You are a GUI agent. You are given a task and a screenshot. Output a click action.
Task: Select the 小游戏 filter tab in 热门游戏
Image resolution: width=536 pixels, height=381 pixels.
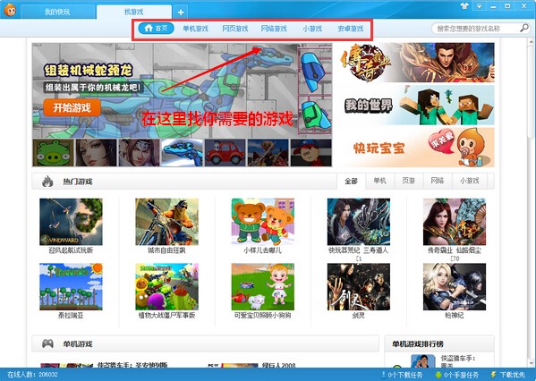point(470,181)
